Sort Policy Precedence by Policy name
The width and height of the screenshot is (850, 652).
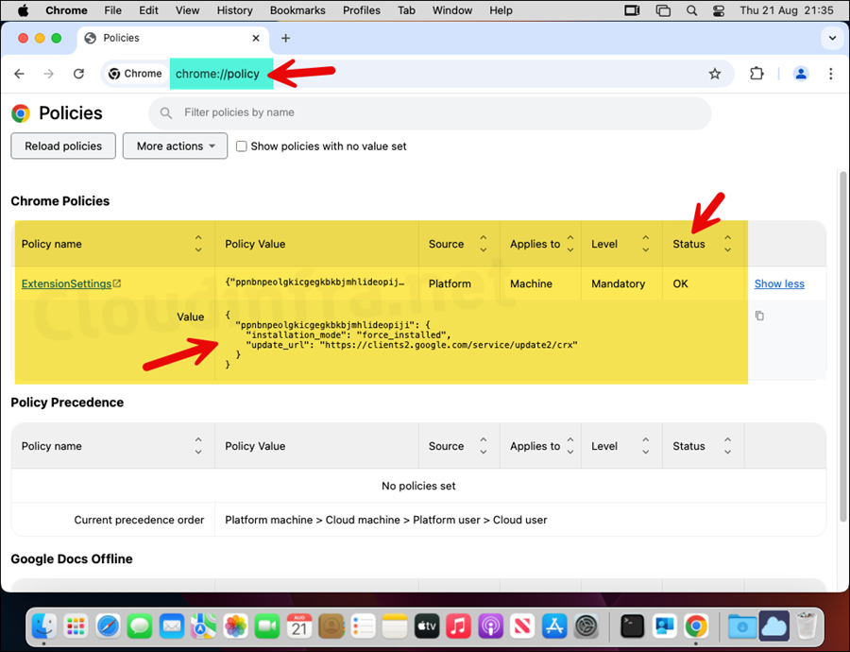[198, 446]
